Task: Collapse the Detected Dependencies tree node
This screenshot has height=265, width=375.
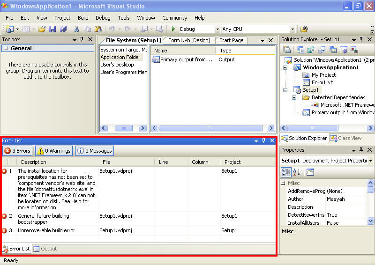Action: (x=294, y=97)
